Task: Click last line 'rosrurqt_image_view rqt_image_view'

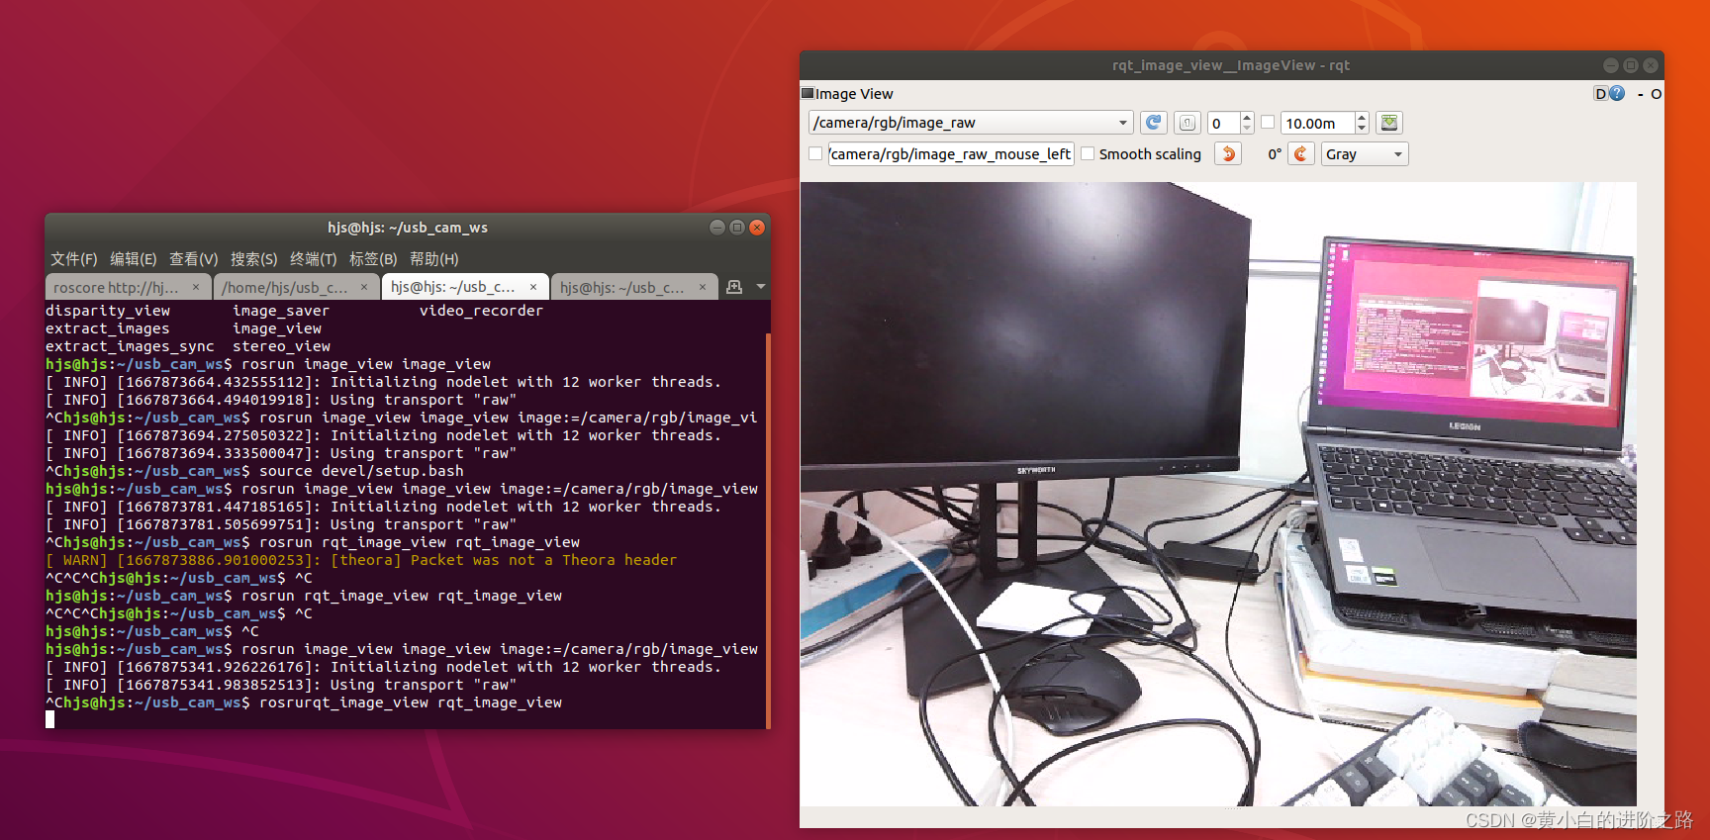Action: (411, 702)
